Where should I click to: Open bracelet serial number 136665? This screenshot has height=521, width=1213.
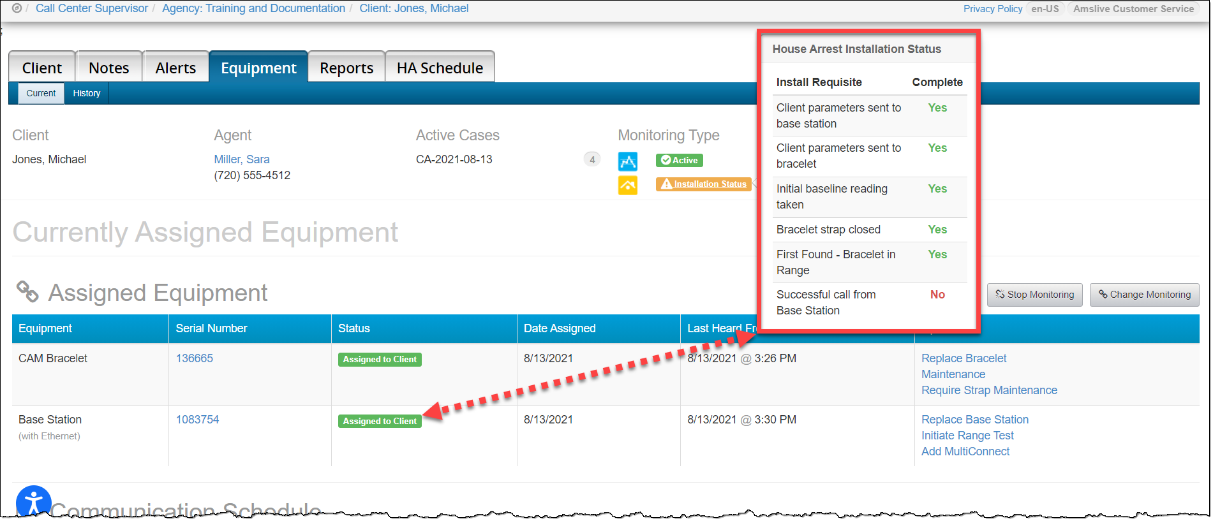195,358
